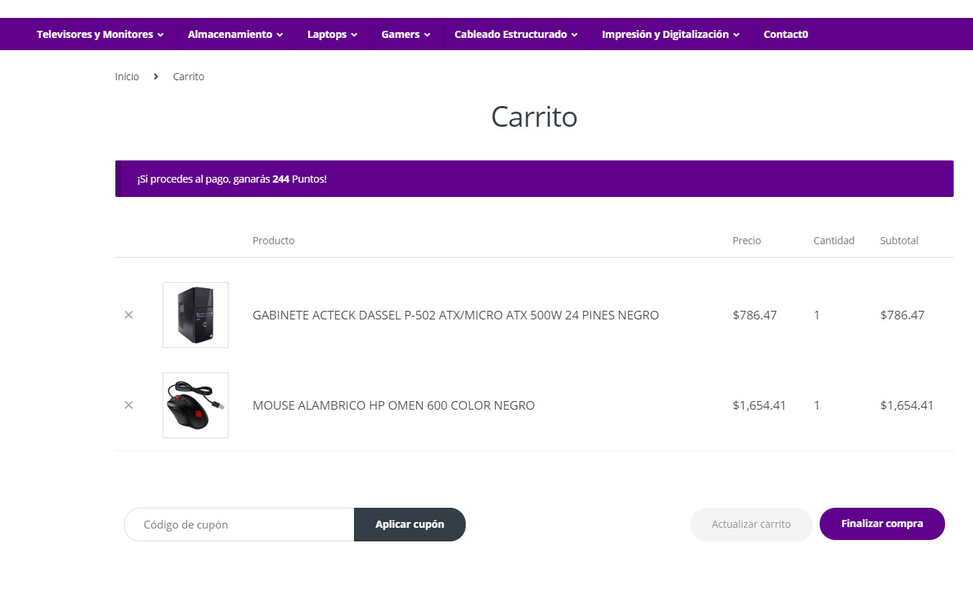This screenshot has height=598, width=973.
Task: Click the Código de cupón field
Action: [239, 525]
